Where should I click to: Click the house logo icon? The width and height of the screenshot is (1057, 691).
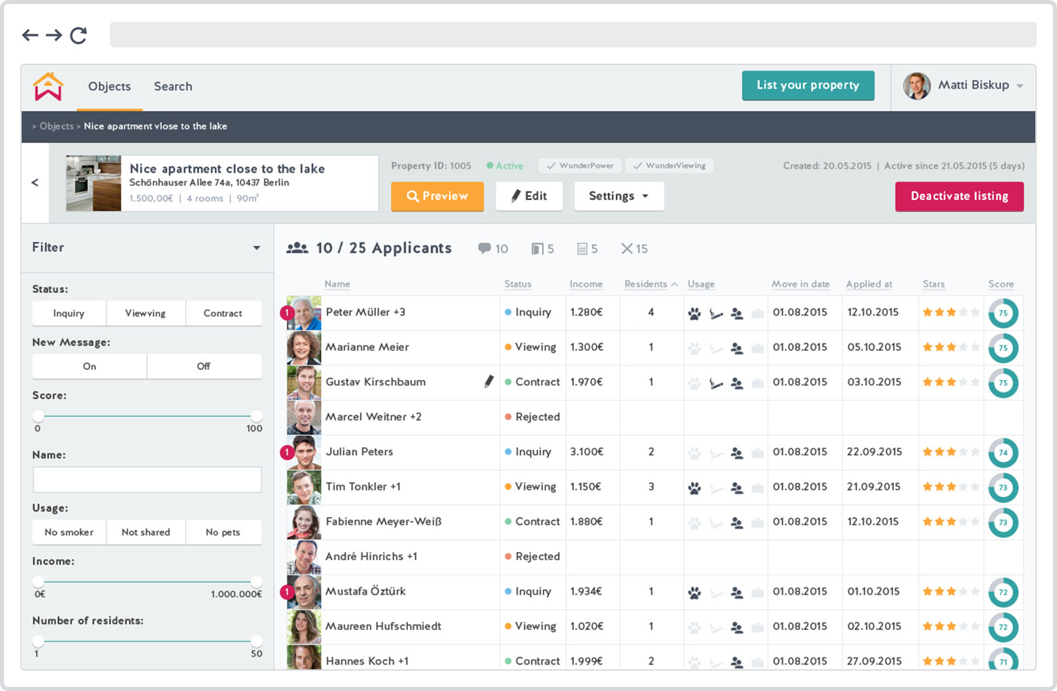pos(48,87)
